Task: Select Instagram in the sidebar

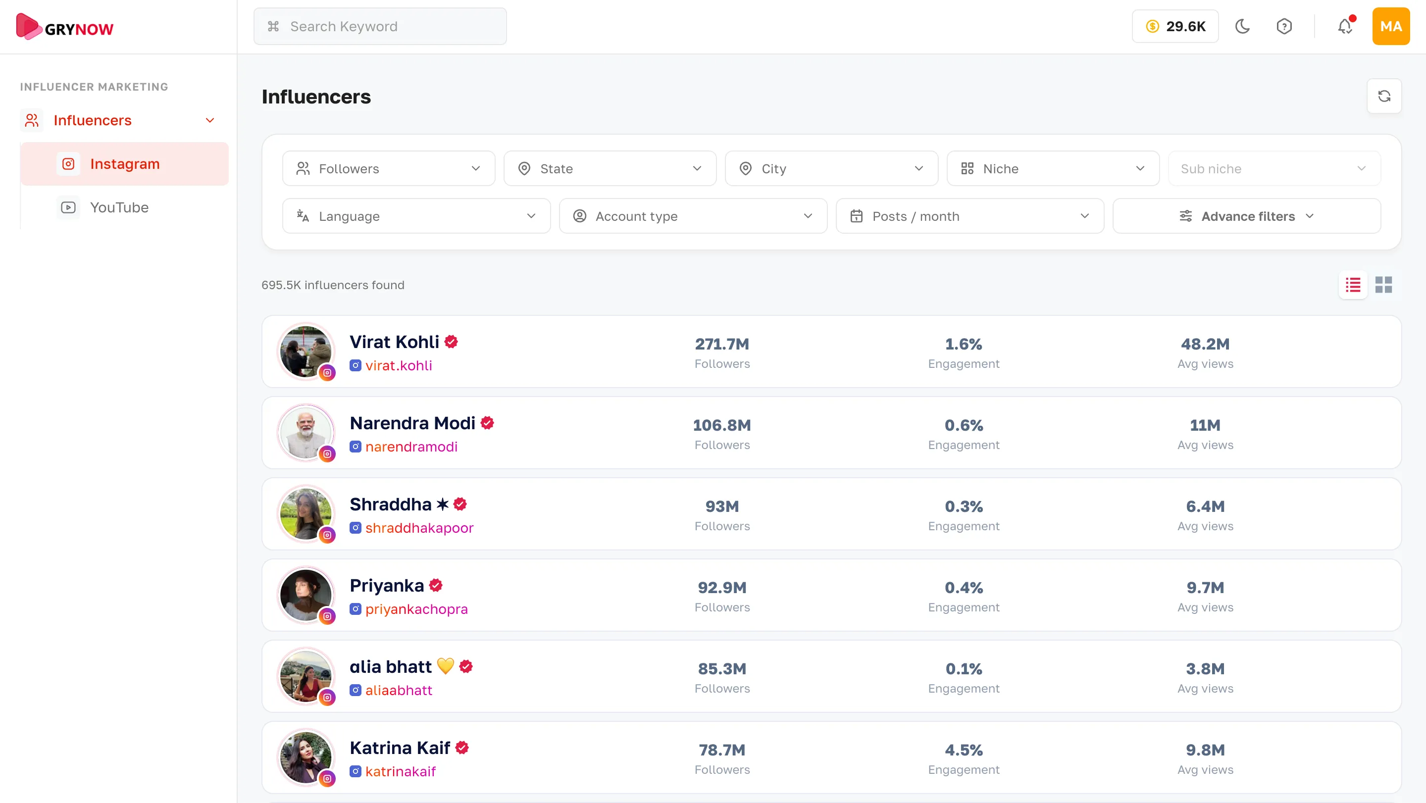Action: 125,164
